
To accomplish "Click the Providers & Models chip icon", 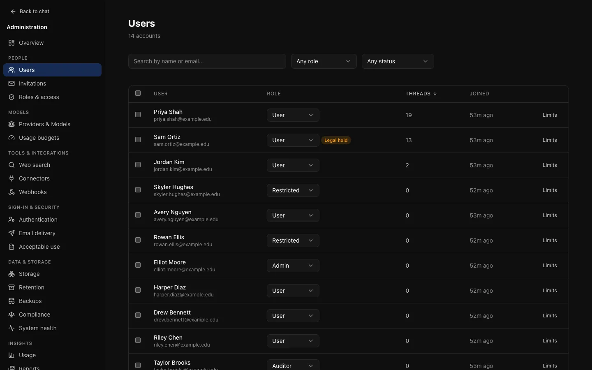I will point(12,124).
